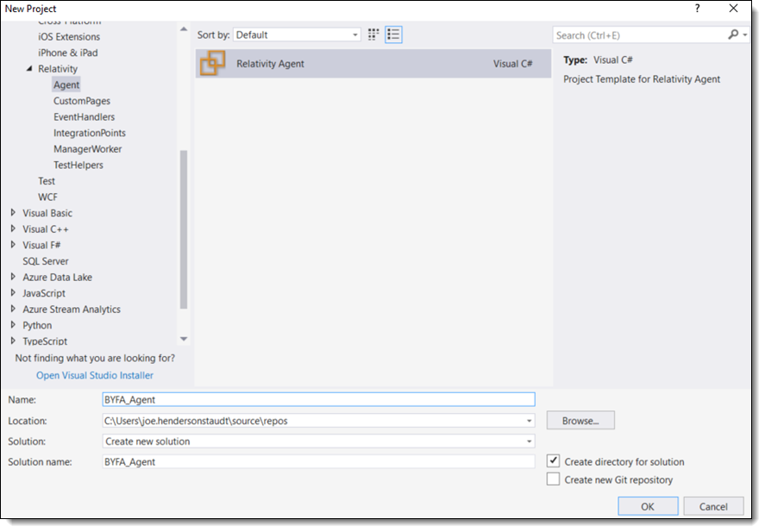765x532 pixels.
Task: Click the Name input field
Action: coord(318,399)
